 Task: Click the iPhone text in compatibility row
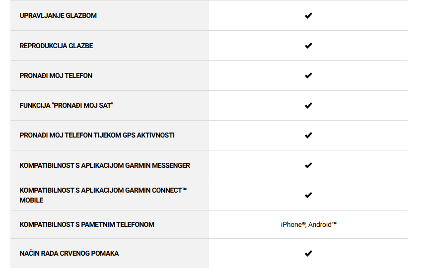tap(293, 224)
